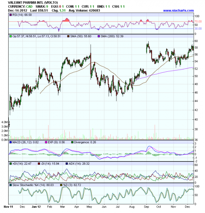The image size is (205, 213).
Task: Click the purple RSI (14) legend swatch
Action: point(11,15)
